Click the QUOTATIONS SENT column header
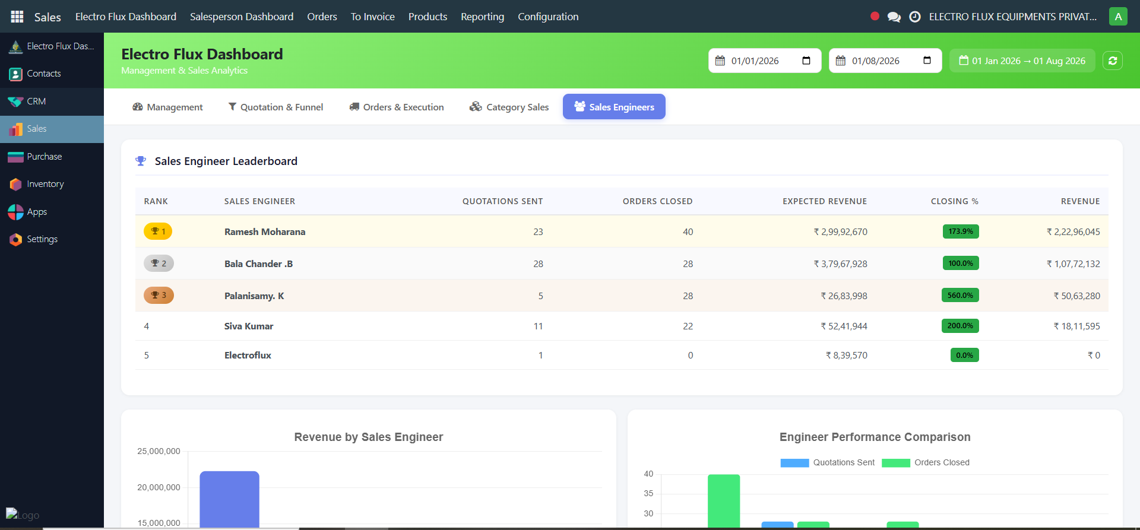Viewport: 1140px width, 530px height. pos(502,201)
